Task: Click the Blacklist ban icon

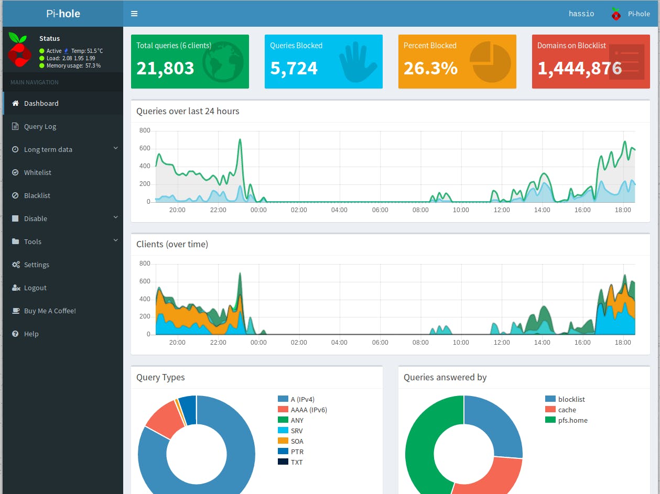Action: pos(15,195)
